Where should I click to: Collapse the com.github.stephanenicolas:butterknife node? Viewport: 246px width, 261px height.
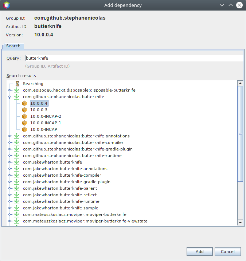pos(10,97)
